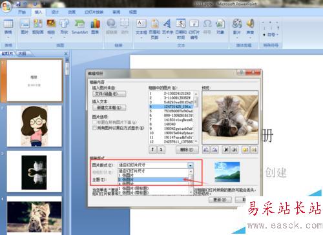Decrease contrast of preview picture
This screenshot has height=235, width=323.
(x=234, y=150)
